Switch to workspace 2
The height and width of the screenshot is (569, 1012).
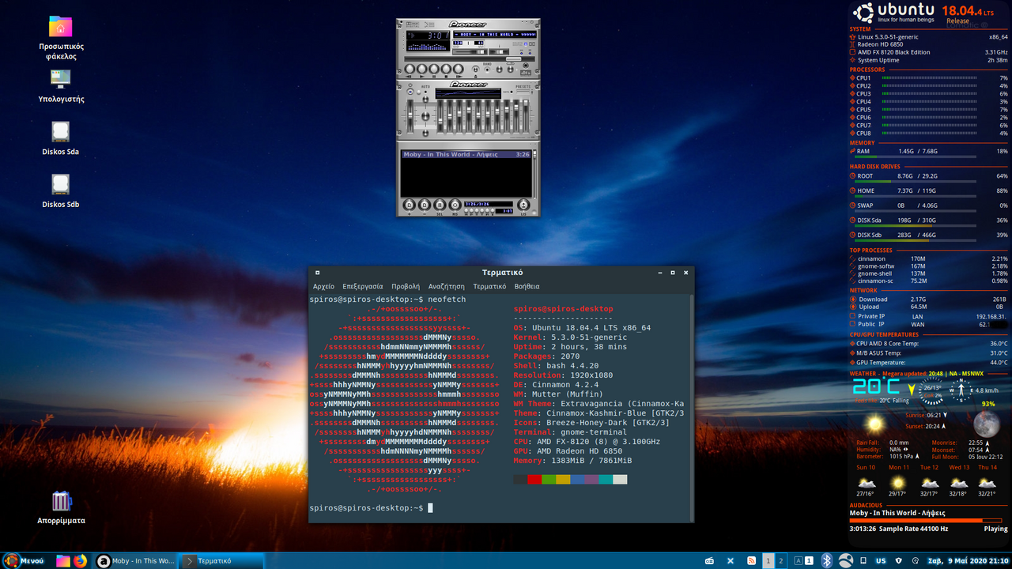(x=781, y=561)
